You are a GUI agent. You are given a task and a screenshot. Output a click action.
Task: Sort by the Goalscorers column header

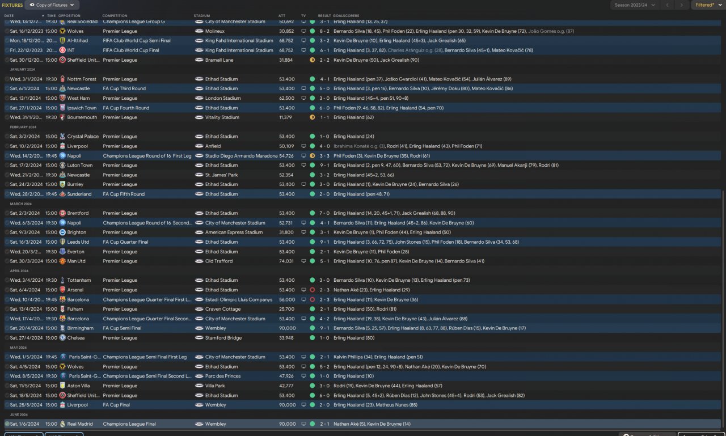click(346, 15)
